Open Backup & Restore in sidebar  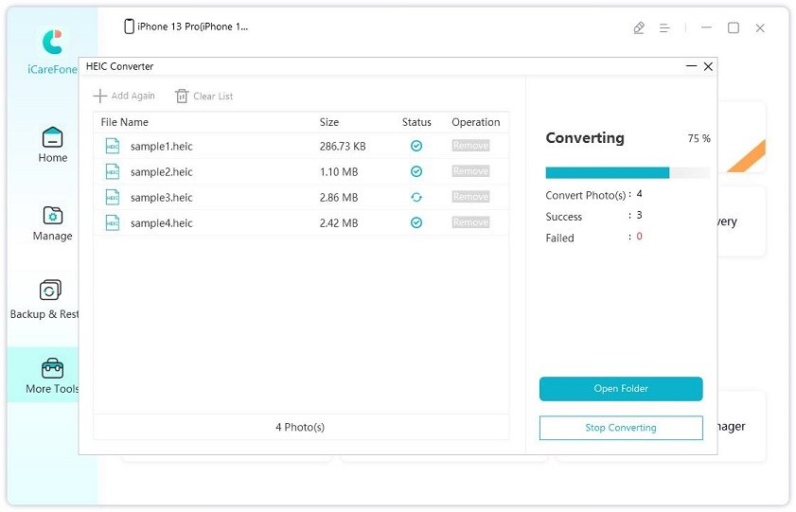click(x=44, y=299)
